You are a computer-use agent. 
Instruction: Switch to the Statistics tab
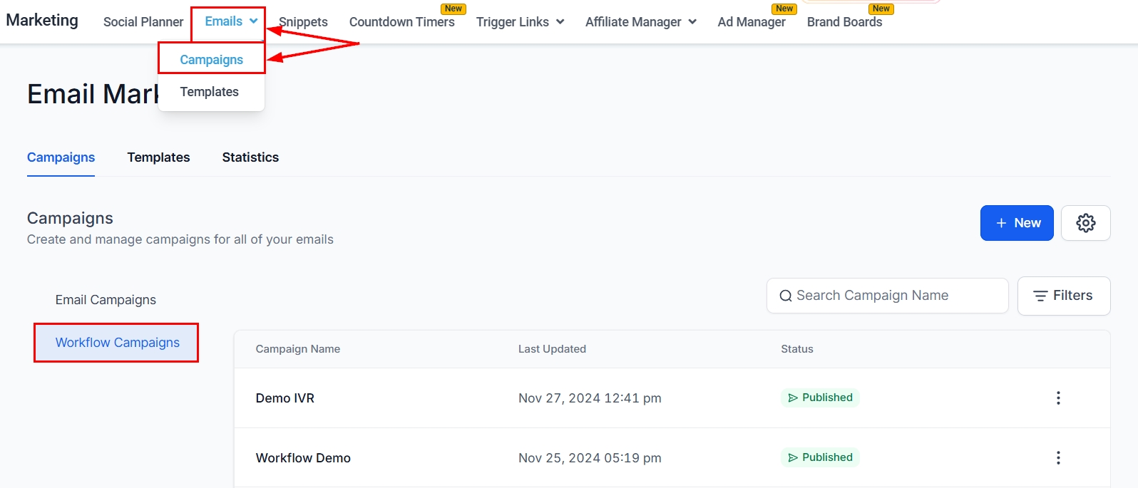[x=250, y=157]
